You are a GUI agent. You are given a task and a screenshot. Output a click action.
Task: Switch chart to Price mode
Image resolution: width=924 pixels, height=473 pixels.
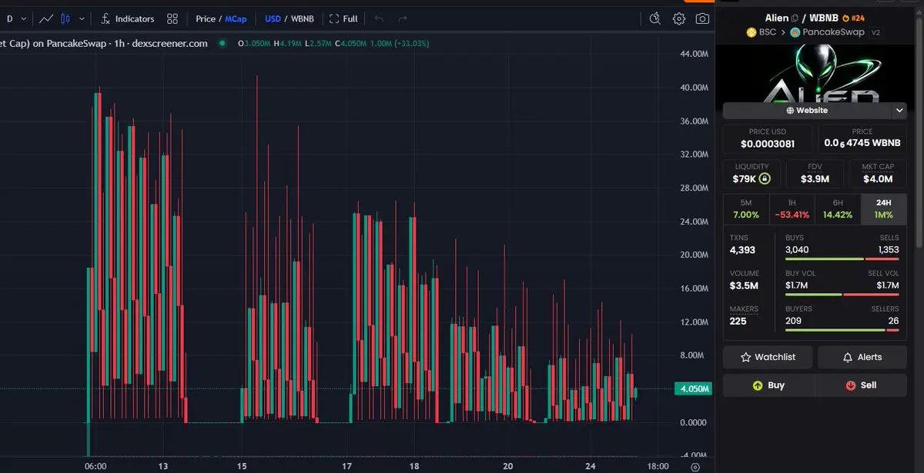205,18
